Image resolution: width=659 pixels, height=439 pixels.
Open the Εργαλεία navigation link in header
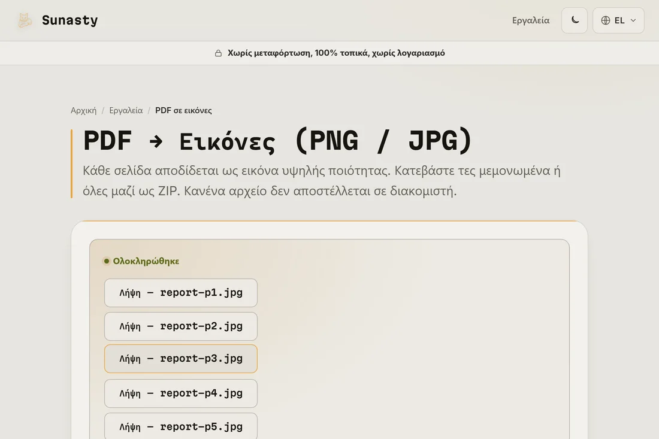pos(530,20)
